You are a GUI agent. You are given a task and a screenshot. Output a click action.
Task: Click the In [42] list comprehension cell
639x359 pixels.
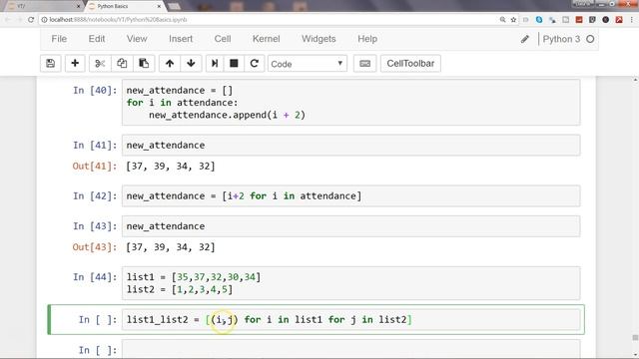point(350,195)
